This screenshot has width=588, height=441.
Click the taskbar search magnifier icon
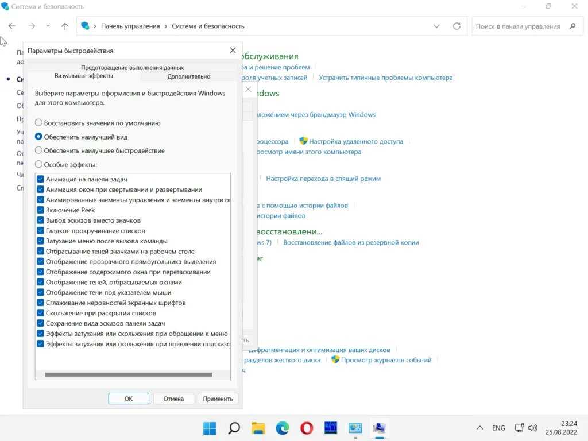(234, 428)
